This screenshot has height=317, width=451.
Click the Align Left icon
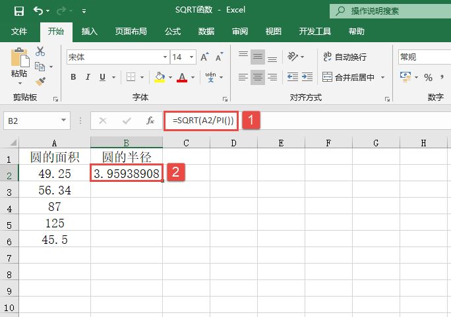pos(243,77)
